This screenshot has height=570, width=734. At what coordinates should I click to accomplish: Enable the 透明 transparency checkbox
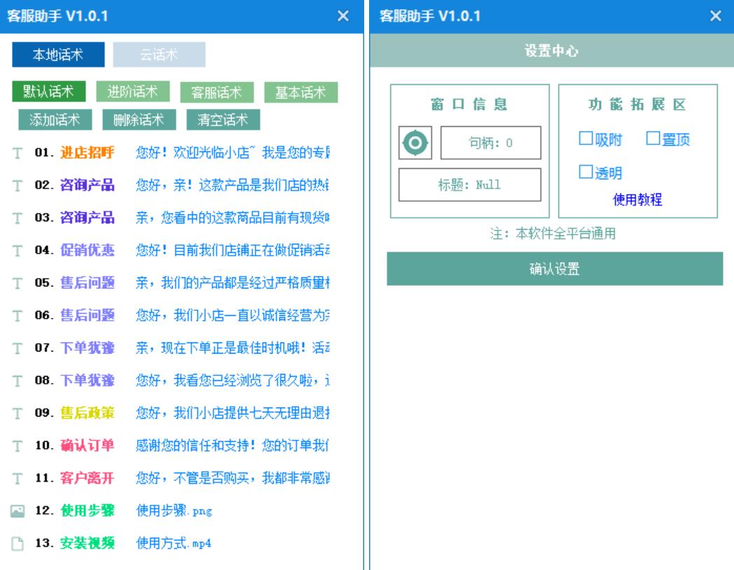(x=586, y=172)
